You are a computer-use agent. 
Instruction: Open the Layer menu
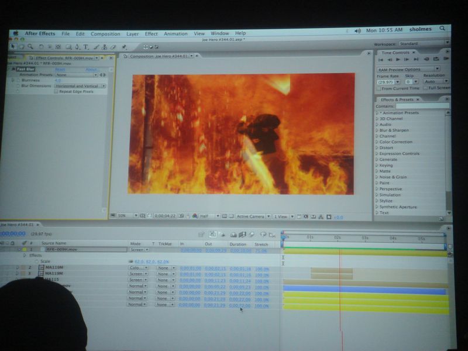[x=133, y=34]
